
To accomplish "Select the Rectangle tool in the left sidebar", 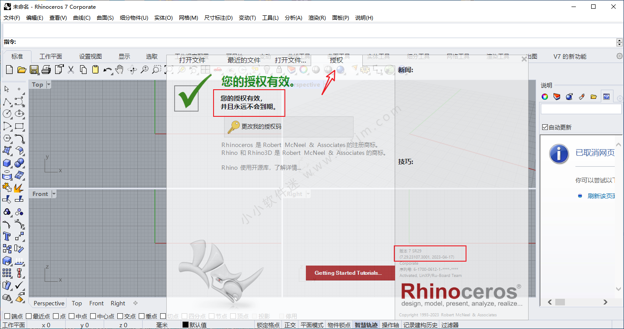I will [x=19, y=126].
